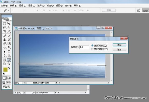Choose clockwise degrees radio option
149x102 pixels.
[92, 45]
